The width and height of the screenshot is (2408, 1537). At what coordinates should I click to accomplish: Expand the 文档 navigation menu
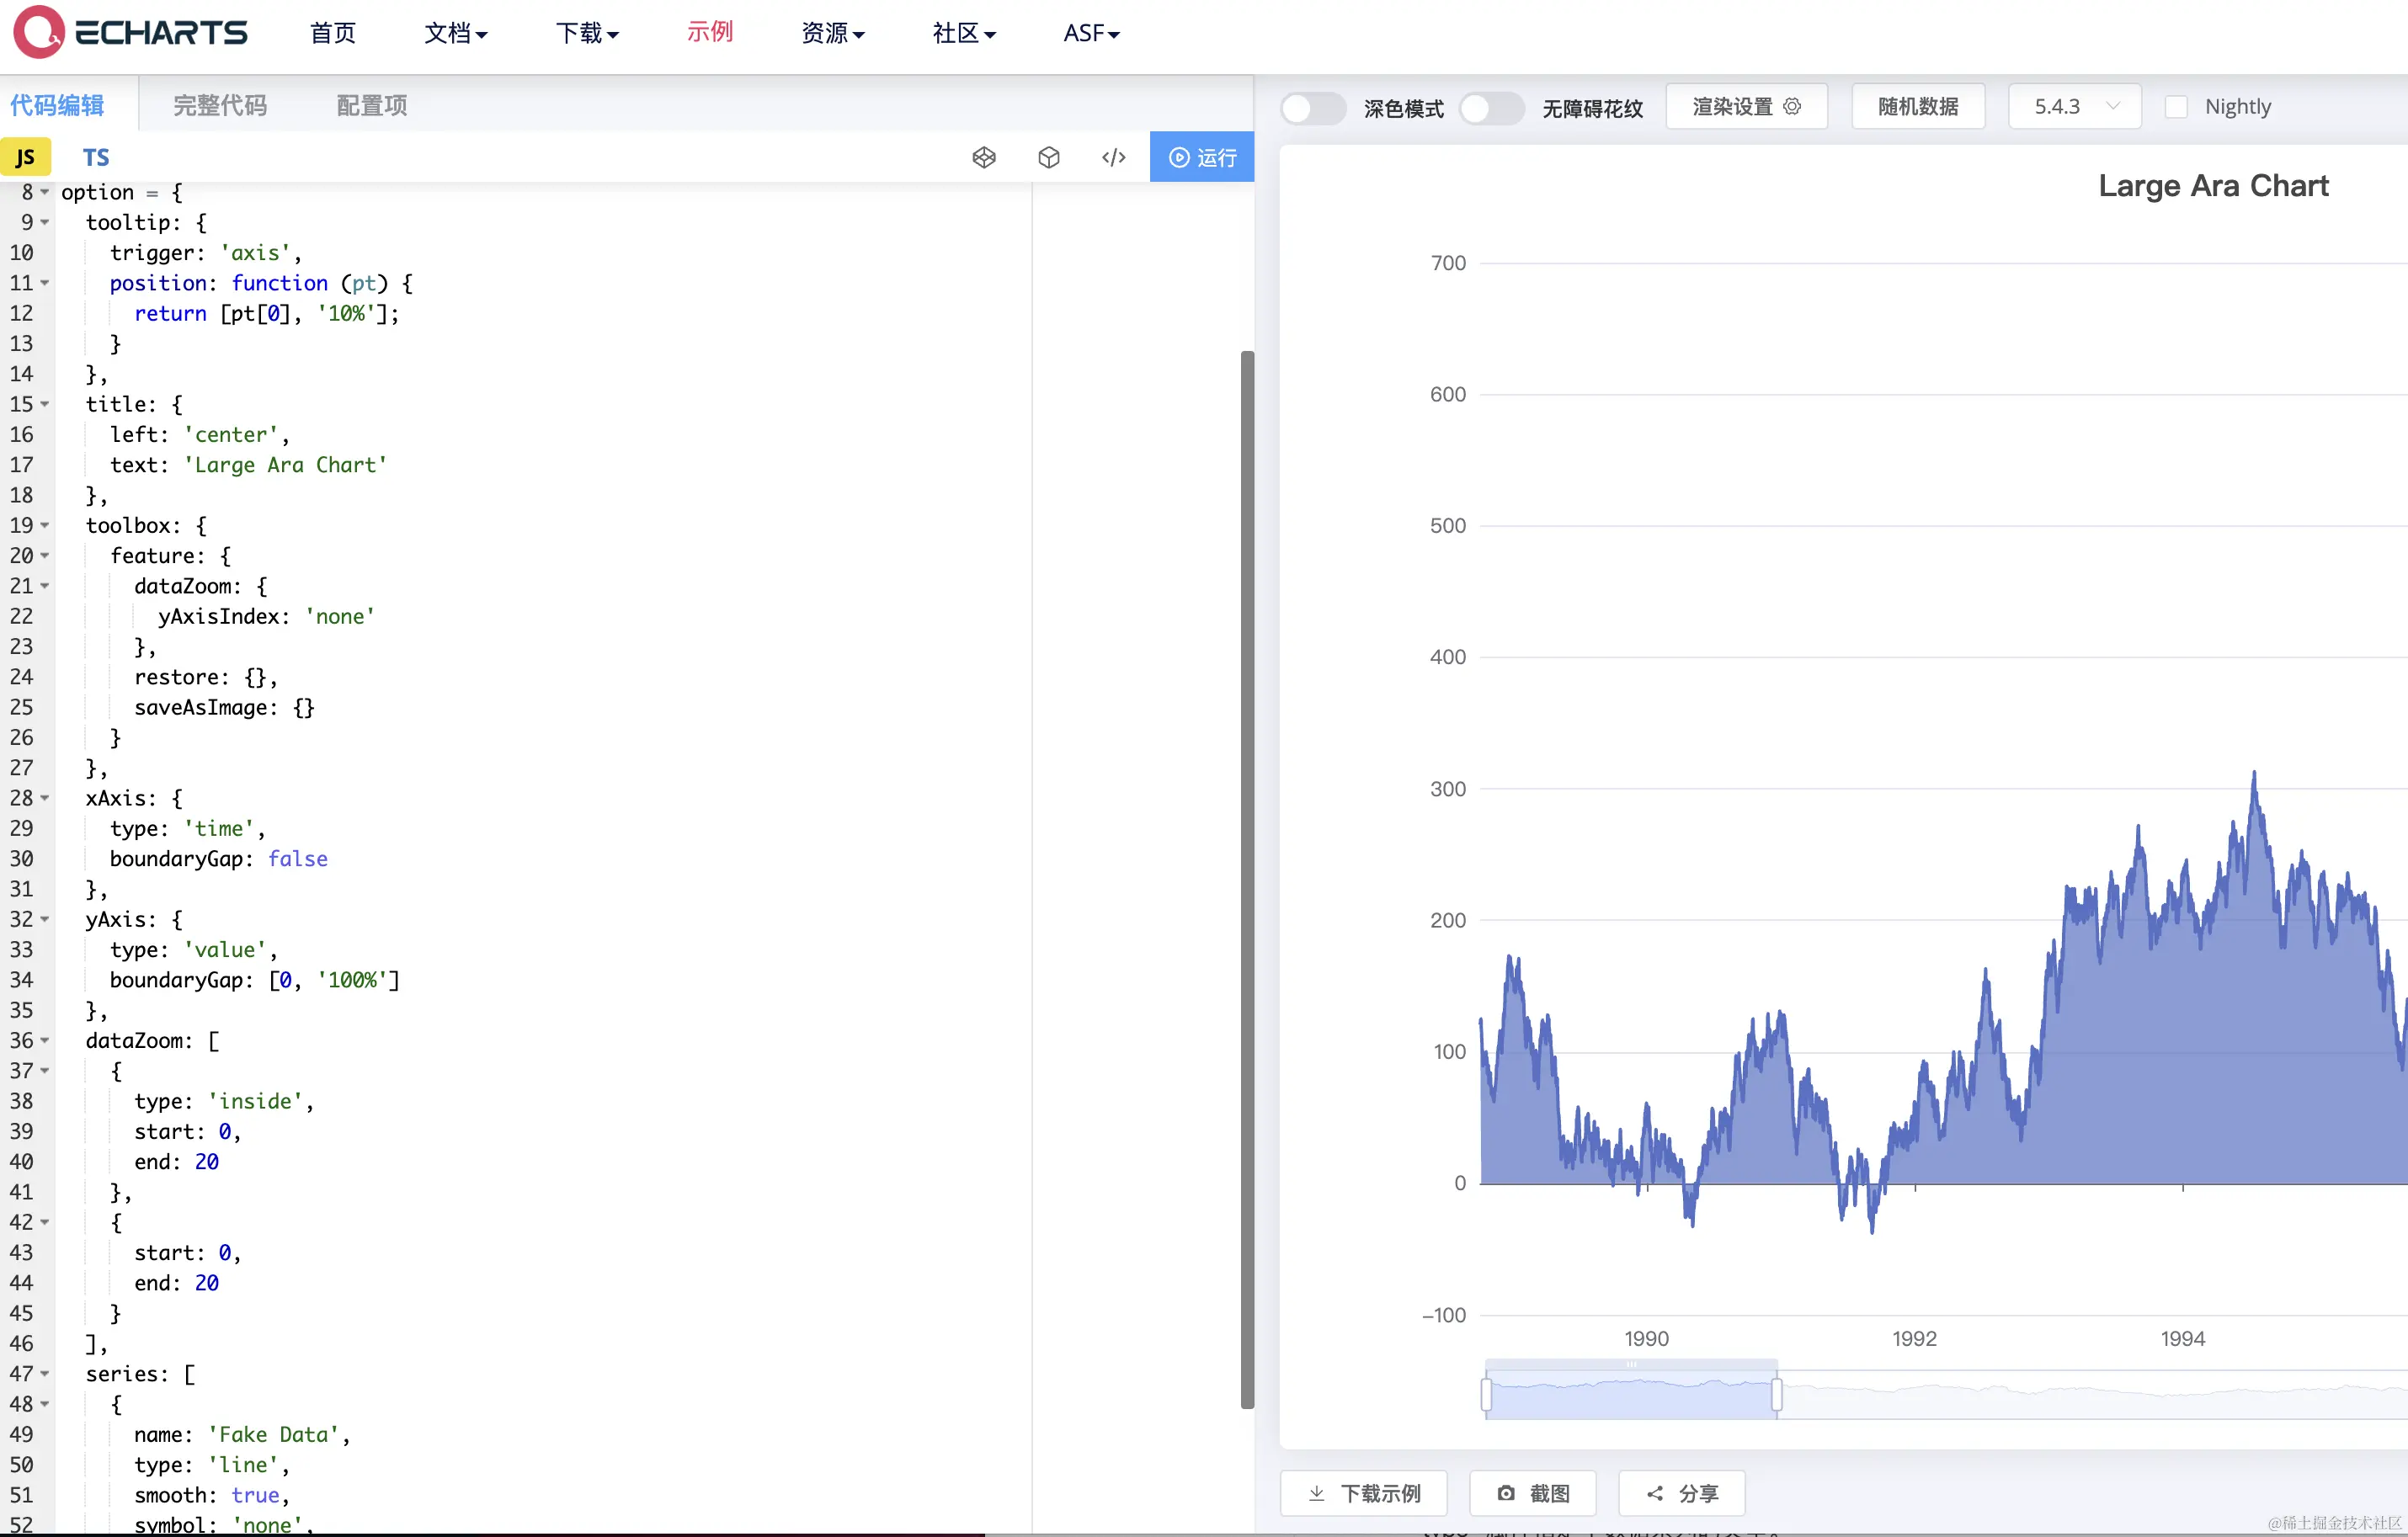tap(455, 33)
